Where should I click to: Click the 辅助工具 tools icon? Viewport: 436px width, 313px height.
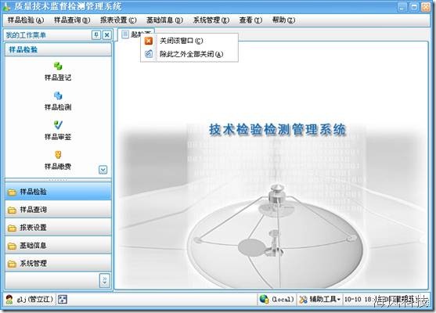pyautogui.click(x=303, y=300)
